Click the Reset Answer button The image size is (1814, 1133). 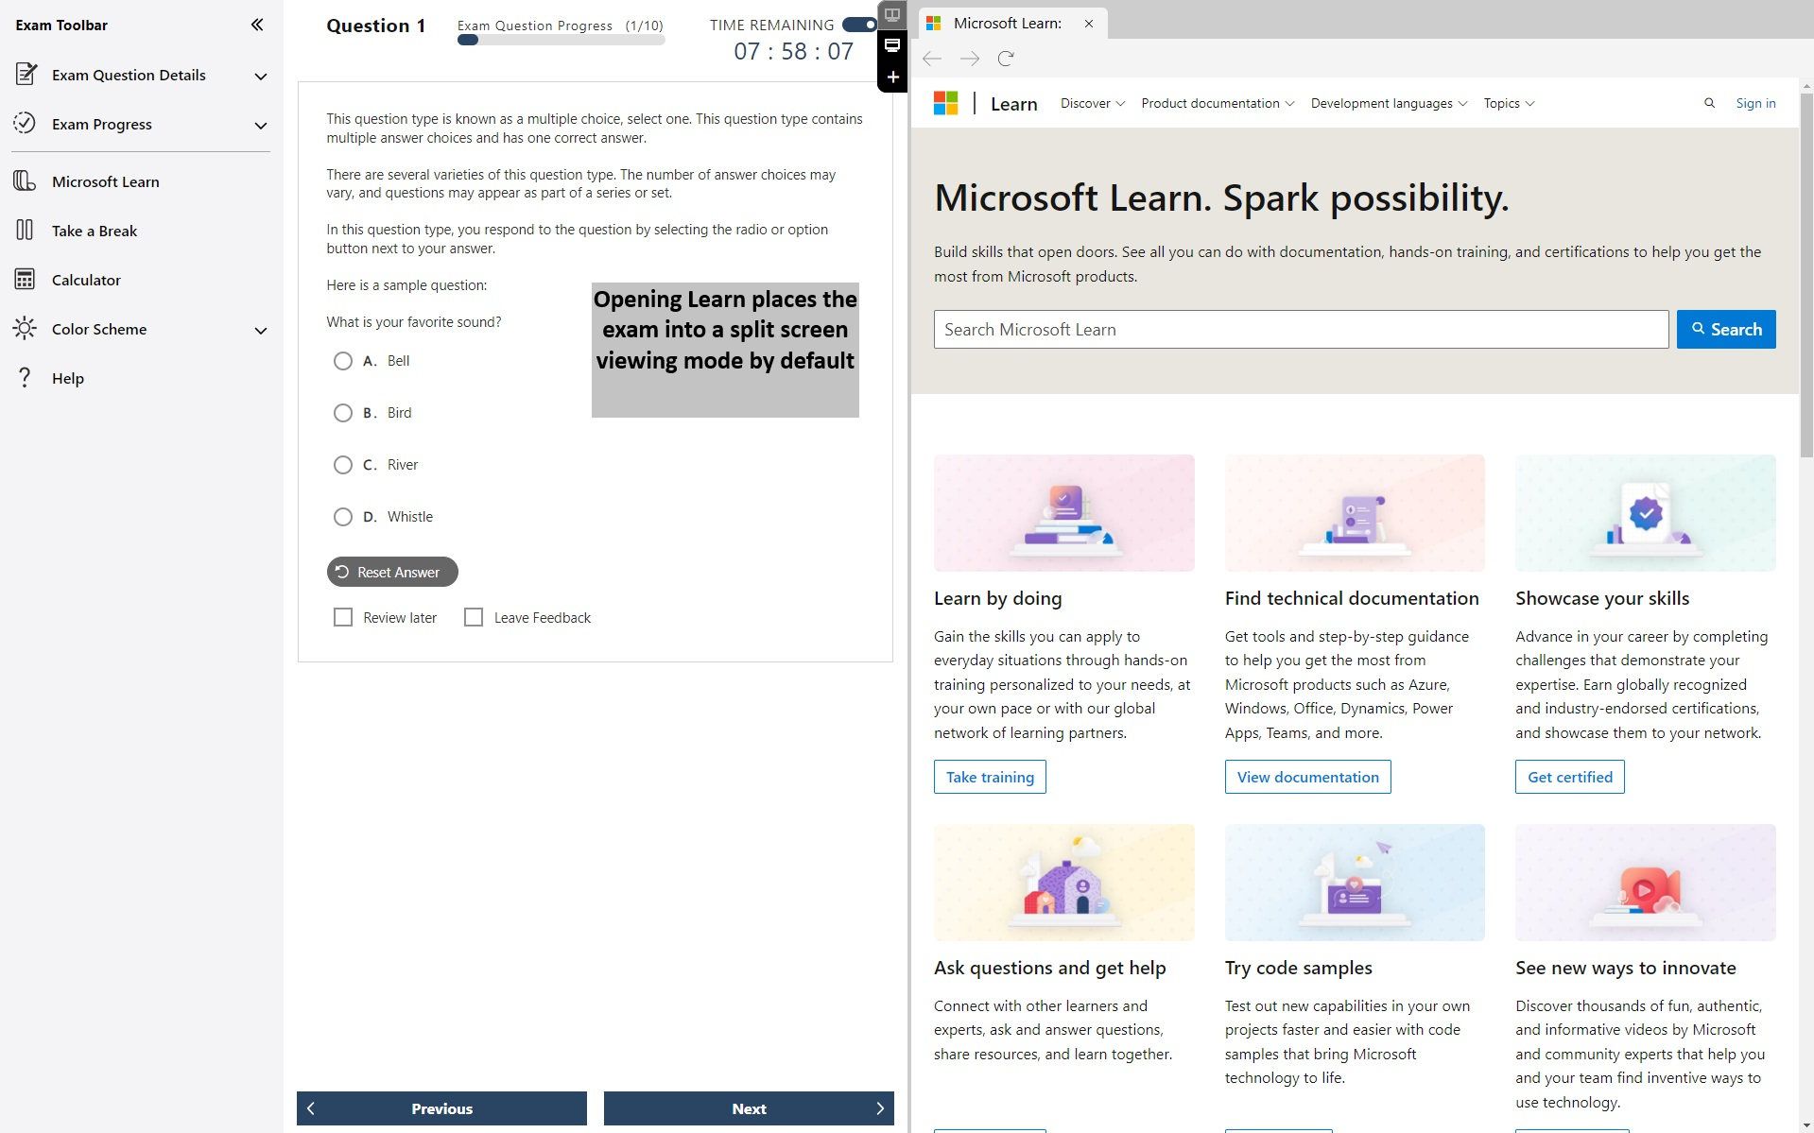click(x=391, y=572)
